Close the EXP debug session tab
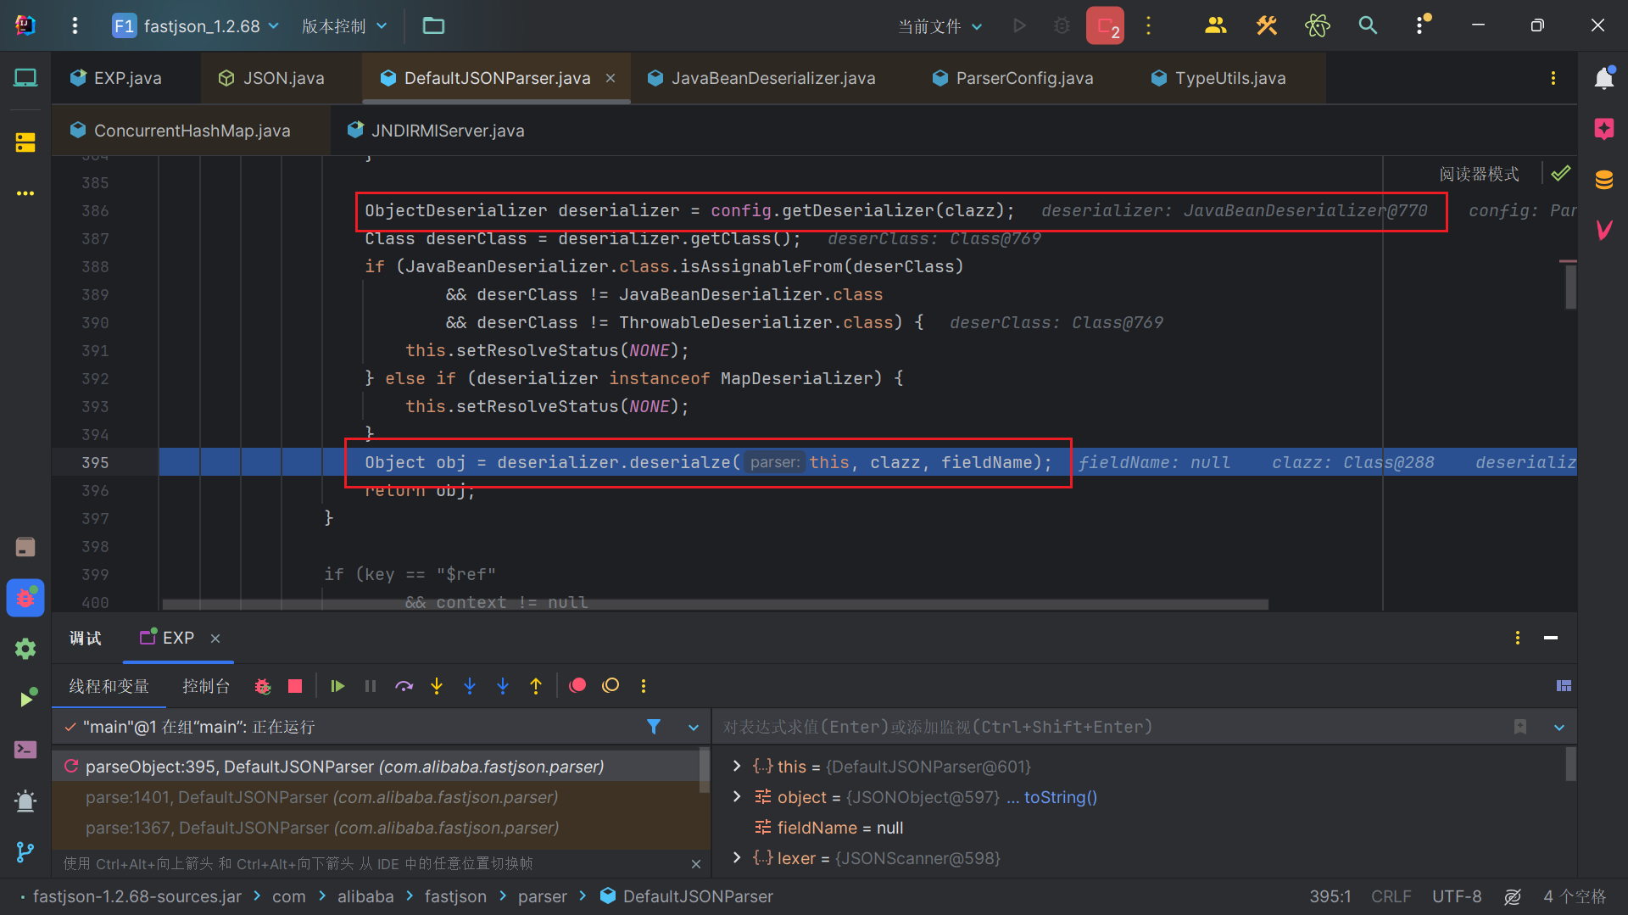This screenshot has height=915, width=1628. click(x=215, y=638)
